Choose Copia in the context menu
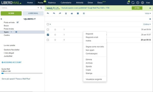153x92 pixels. coord(88,70)
